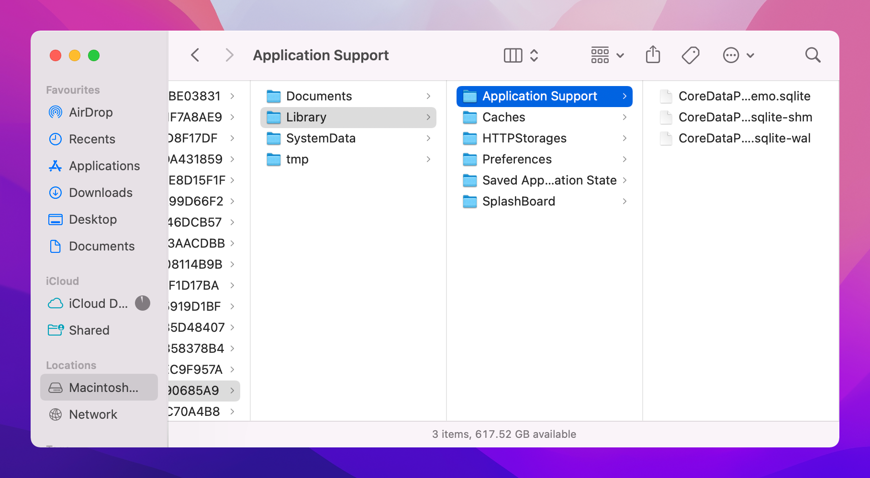Image resolution: width=870 pixels, height=478 pixels.
Task: Open the More actions ellipsis menu
Action: click(737, 55)
